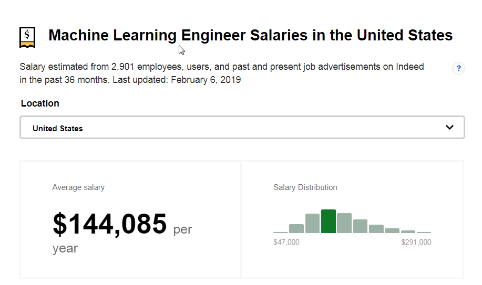The image size is (482, 285).
Task: Expand the Location dropdown chevron arrow
Action: tap(449, 128)
